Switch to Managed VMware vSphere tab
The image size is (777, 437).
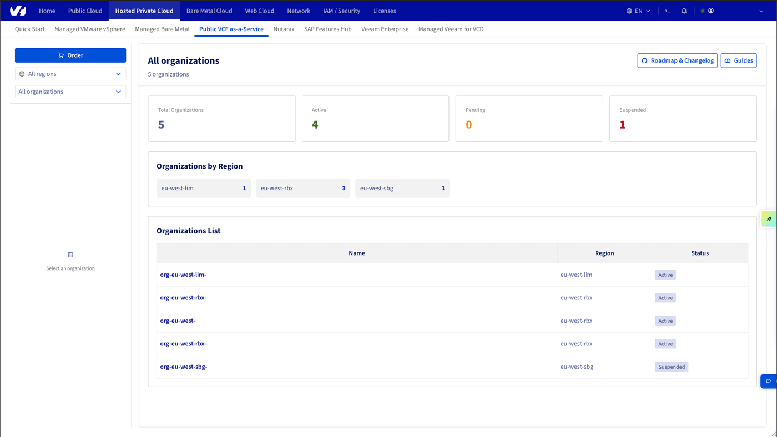tap(90, 29)
